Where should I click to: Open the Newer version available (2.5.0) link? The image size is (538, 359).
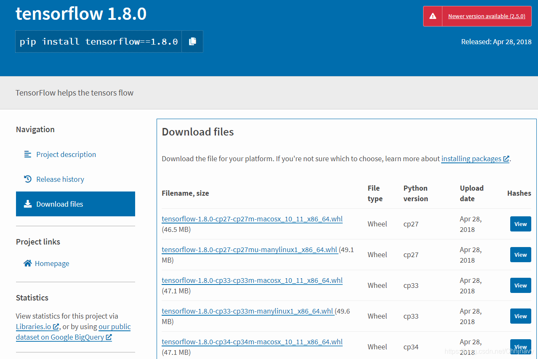487,16
